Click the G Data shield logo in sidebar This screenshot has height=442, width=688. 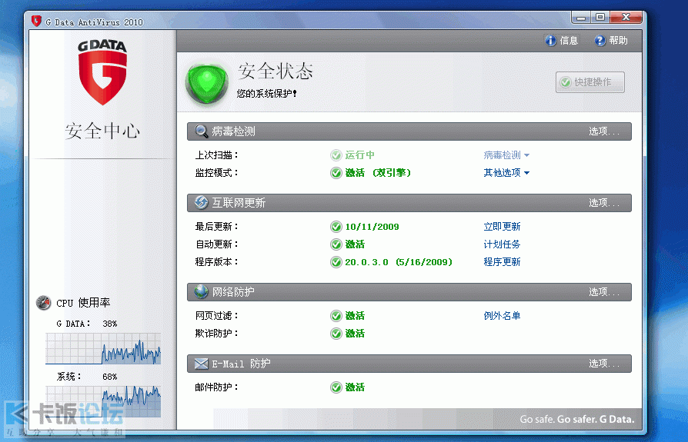(x=102, y=73)
